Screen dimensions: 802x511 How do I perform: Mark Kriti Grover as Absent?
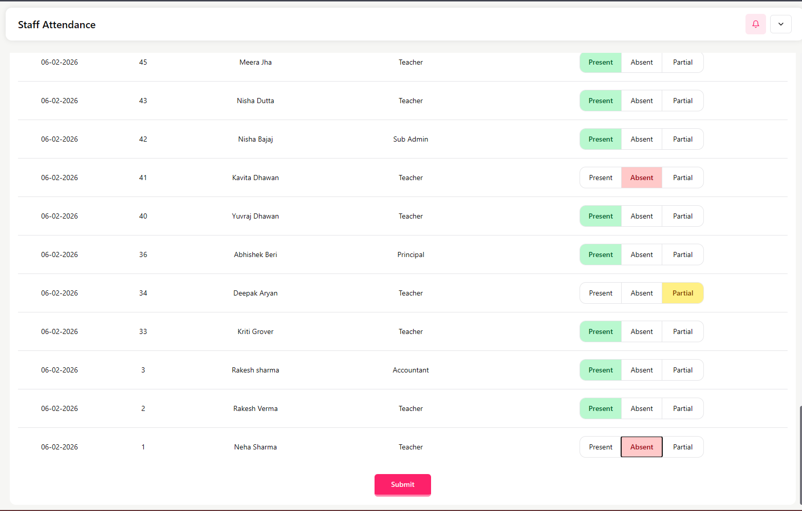coord(642,332)
